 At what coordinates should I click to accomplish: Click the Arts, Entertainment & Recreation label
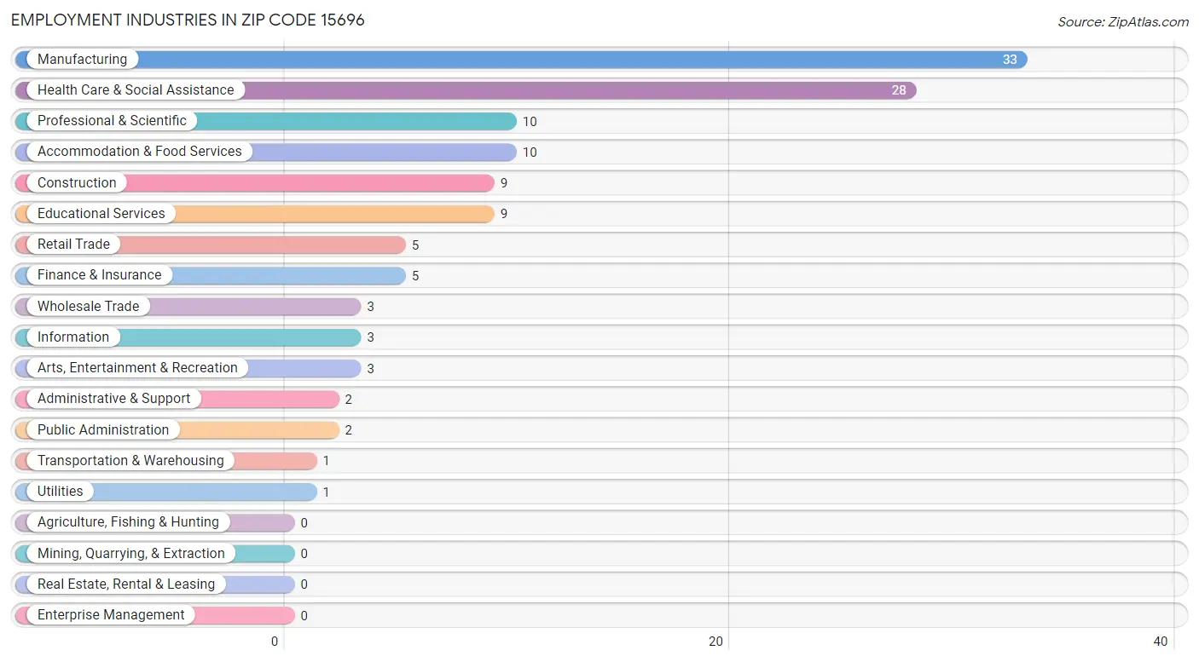137,368
